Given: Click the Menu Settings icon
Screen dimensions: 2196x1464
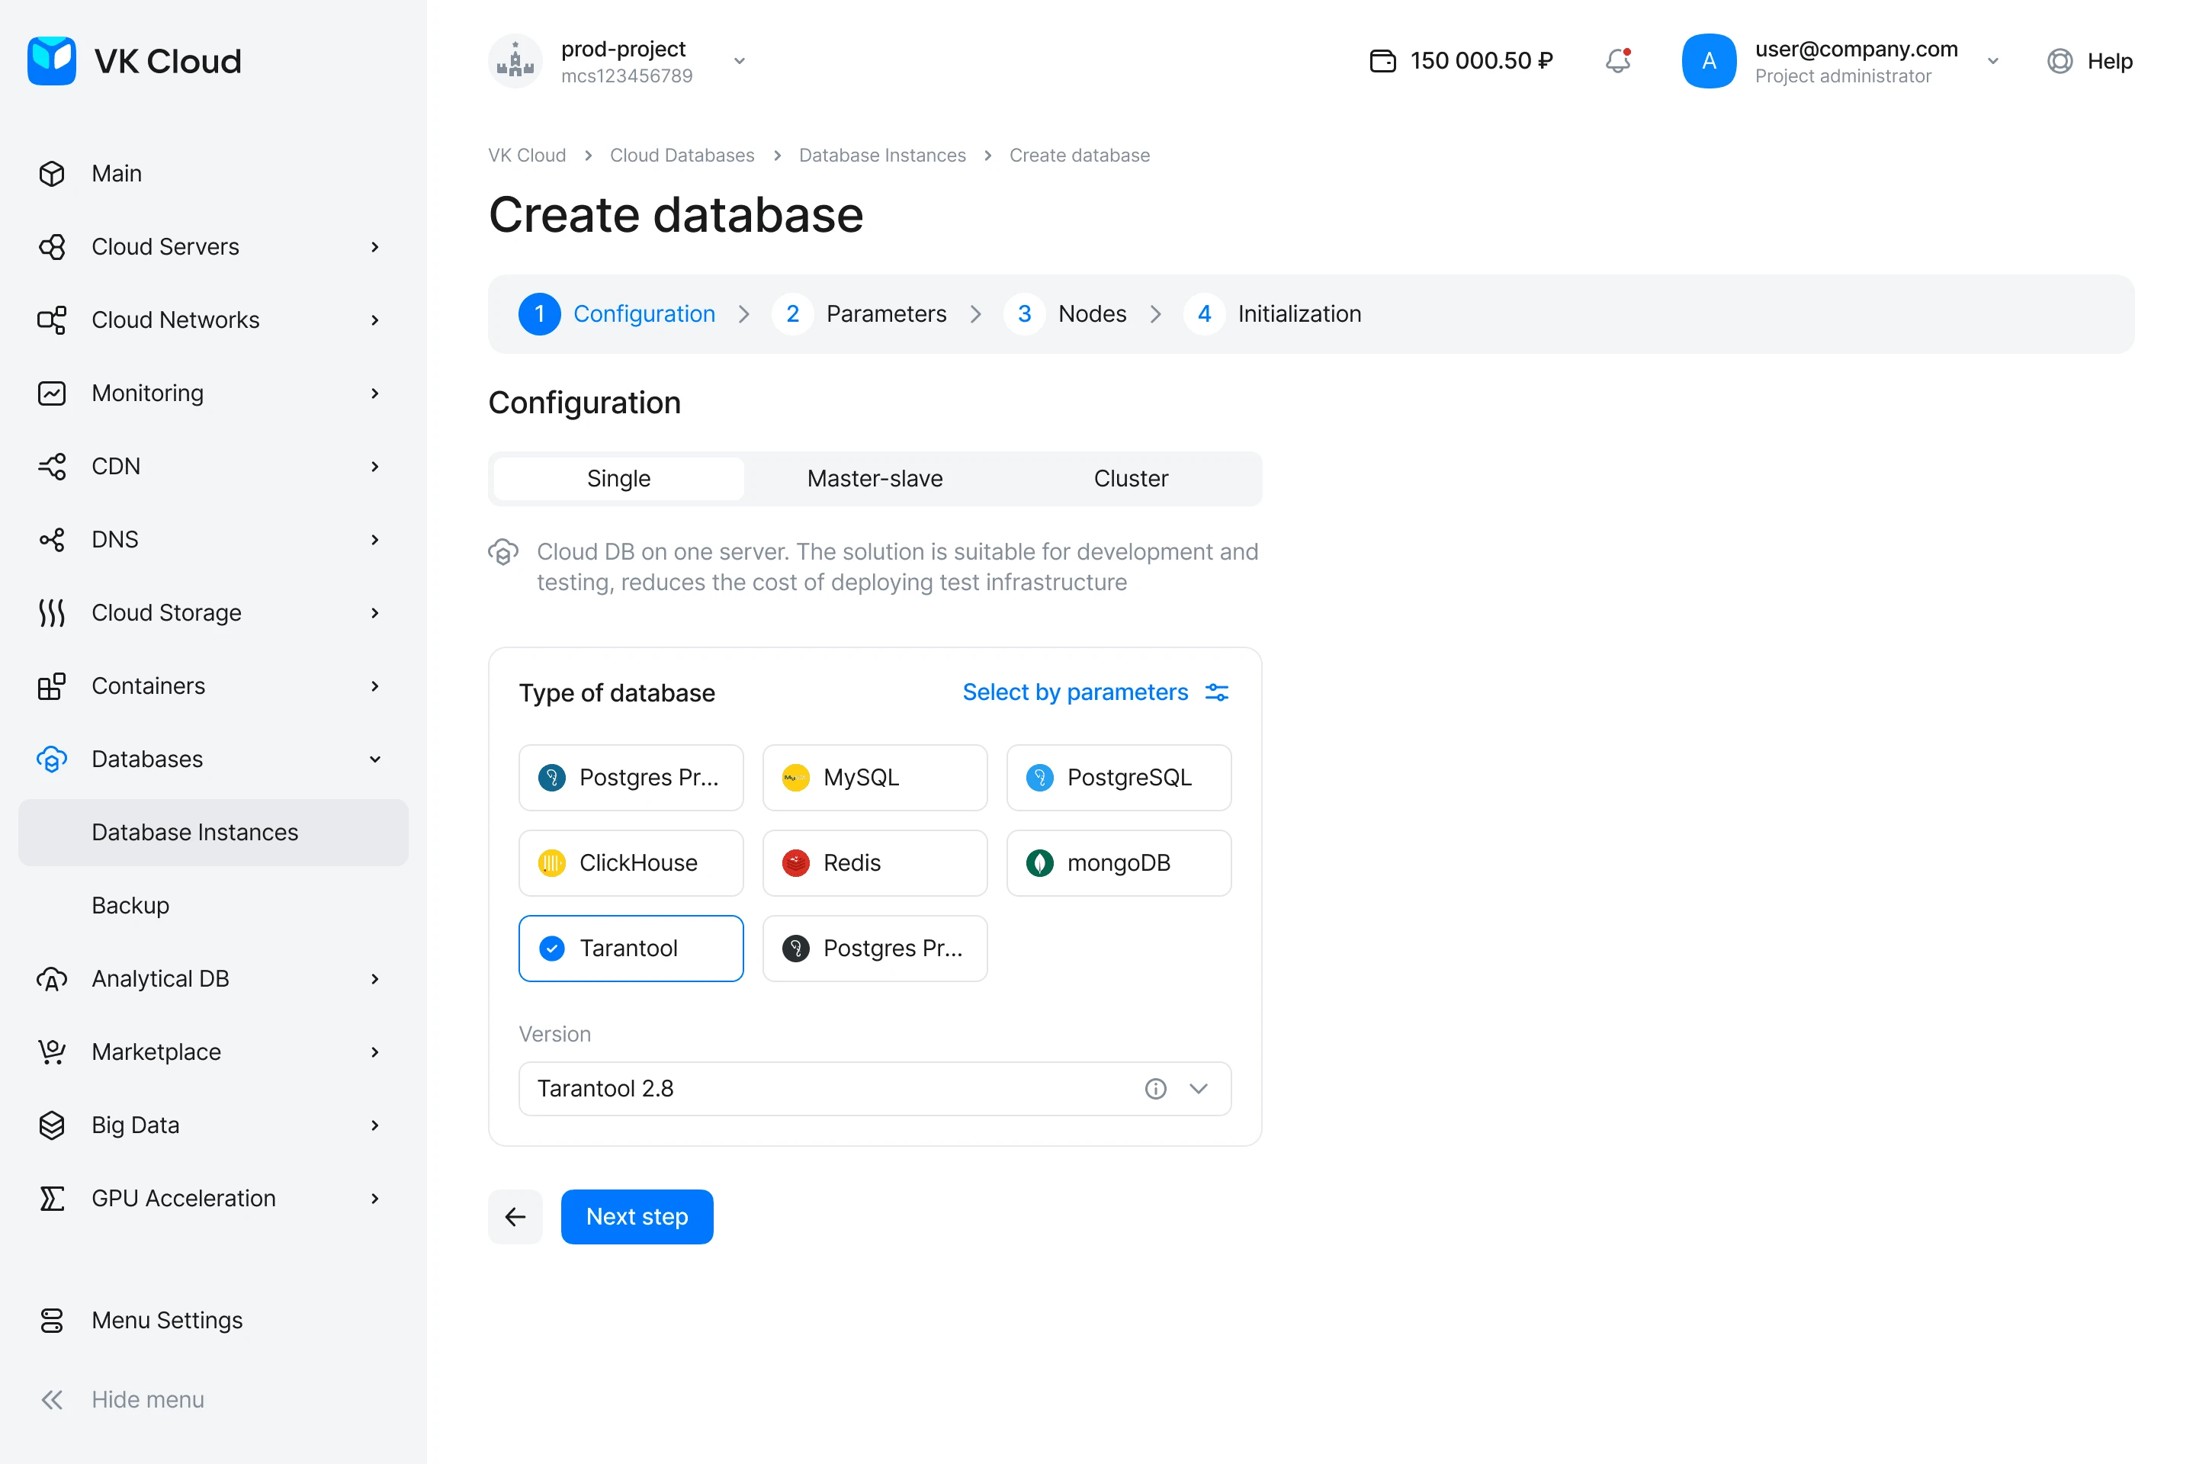Looking at the screenshot, I should coord(53,1320).
